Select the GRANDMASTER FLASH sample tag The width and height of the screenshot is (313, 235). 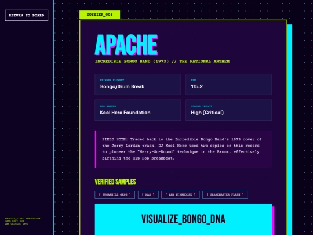click(x=225, y=195)
